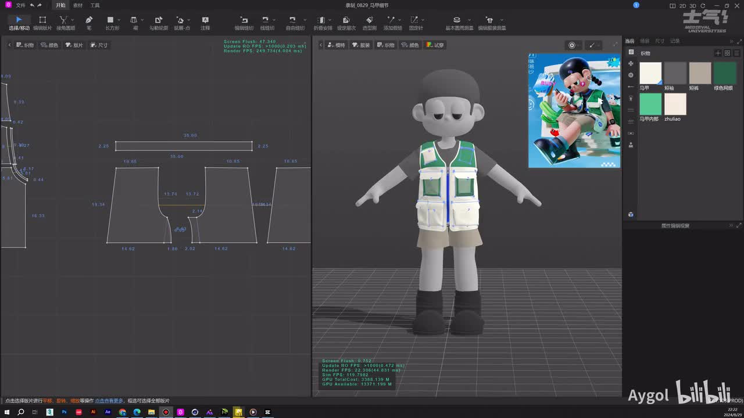
Task: Open the 长方形 shape dropdown arrow
Action: pyautogui.click(x=119, y=20)
